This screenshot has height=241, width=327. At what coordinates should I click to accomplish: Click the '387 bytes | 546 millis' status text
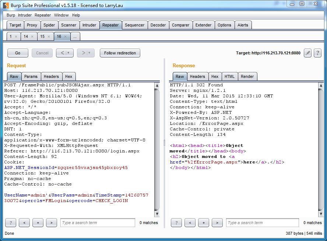point(304,233)
